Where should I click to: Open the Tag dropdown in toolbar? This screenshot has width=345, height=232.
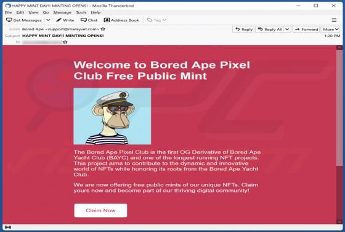[156, 20]
